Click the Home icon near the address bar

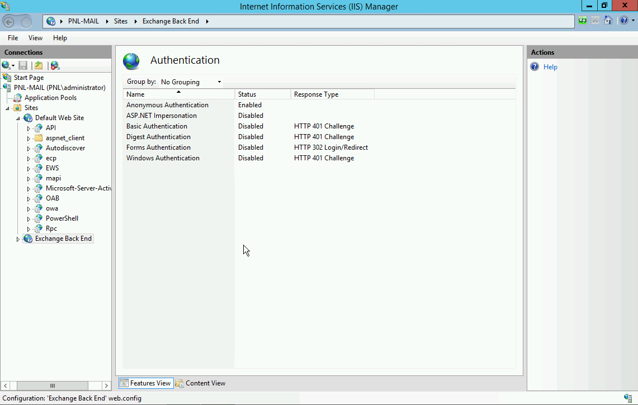click(x=608, y=20)
